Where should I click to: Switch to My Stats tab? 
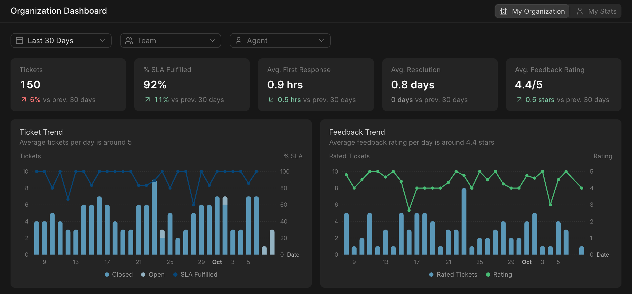tap(596, 11)
